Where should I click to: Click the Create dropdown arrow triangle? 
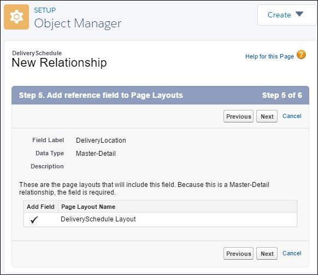click(x=299, y=14)
